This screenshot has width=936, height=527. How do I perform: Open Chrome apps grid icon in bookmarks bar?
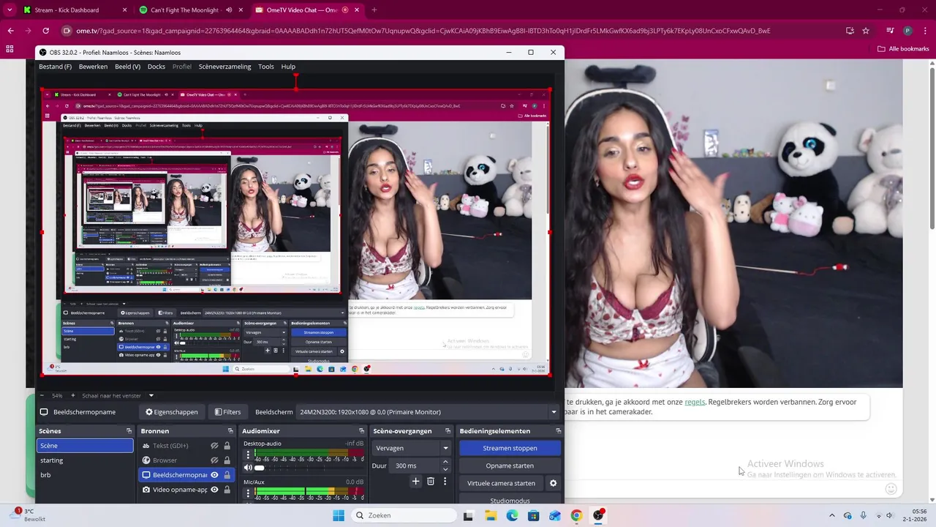[x=10, y=49]
